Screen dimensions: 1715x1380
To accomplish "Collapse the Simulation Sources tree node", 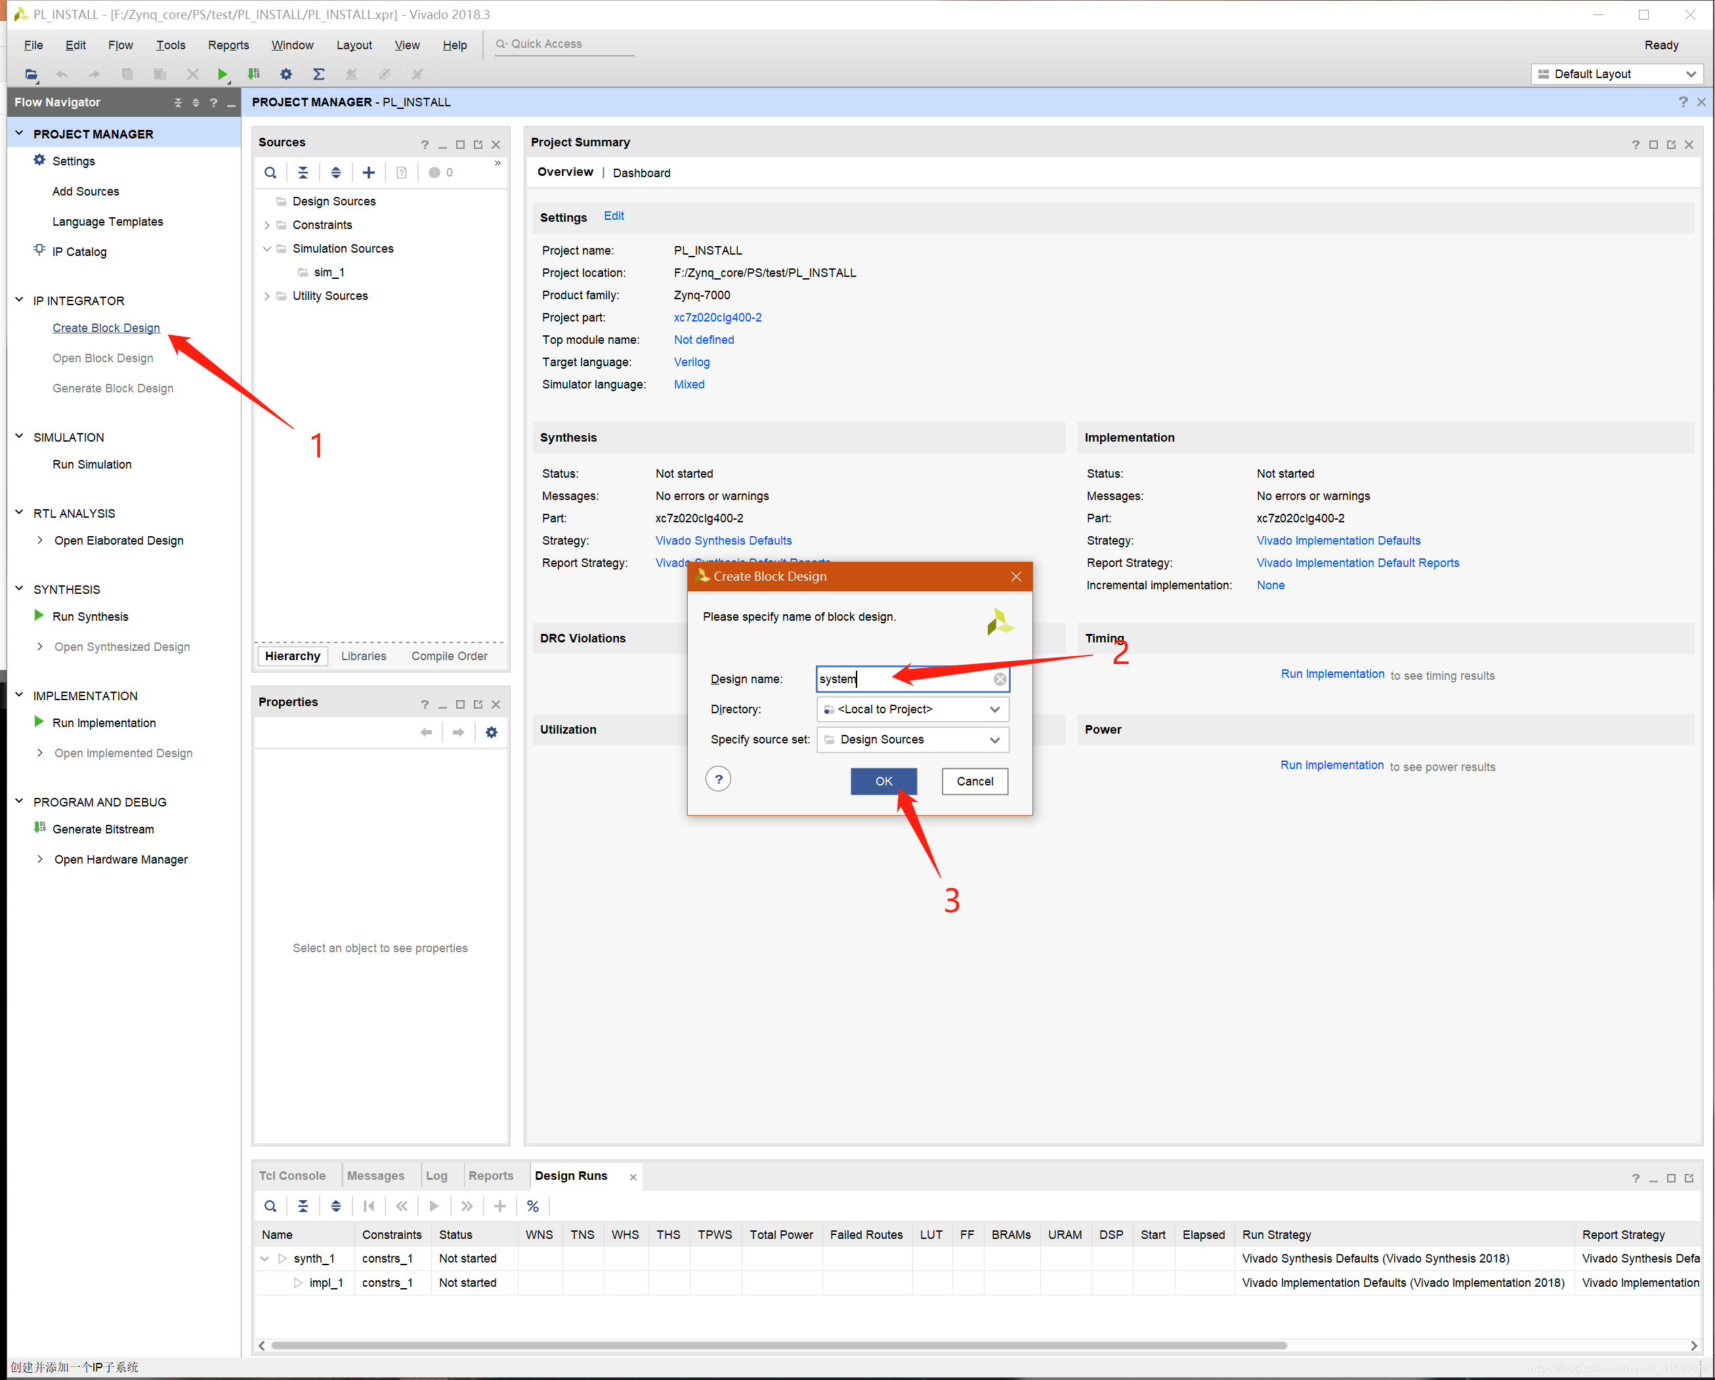I will pyautogui.click(x=267, y=249).
